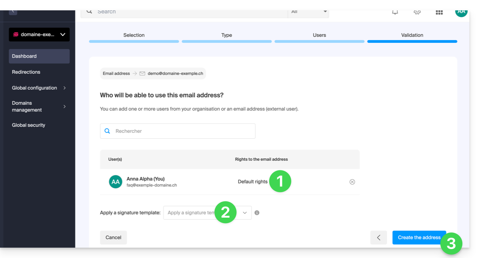Open Redirections in the sidebar
This screenshot has width=480, height=258.
[26, 72]
